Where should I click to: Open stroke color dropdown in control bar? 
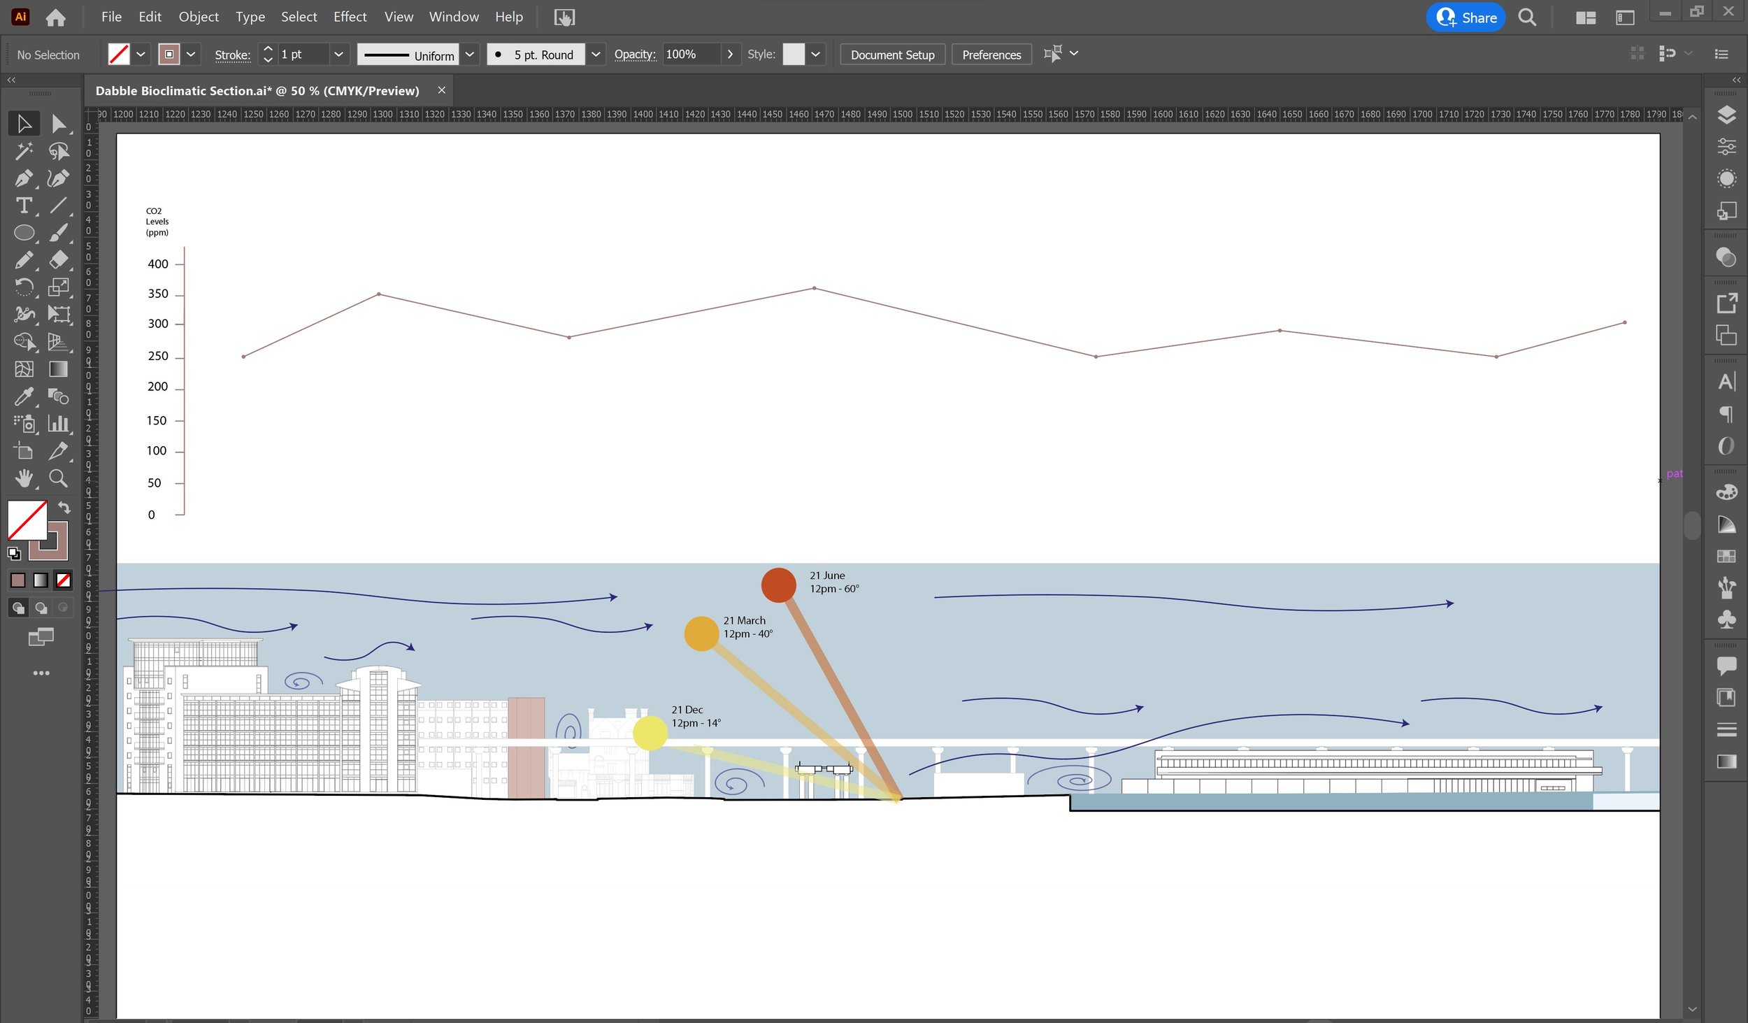point(190,55)
